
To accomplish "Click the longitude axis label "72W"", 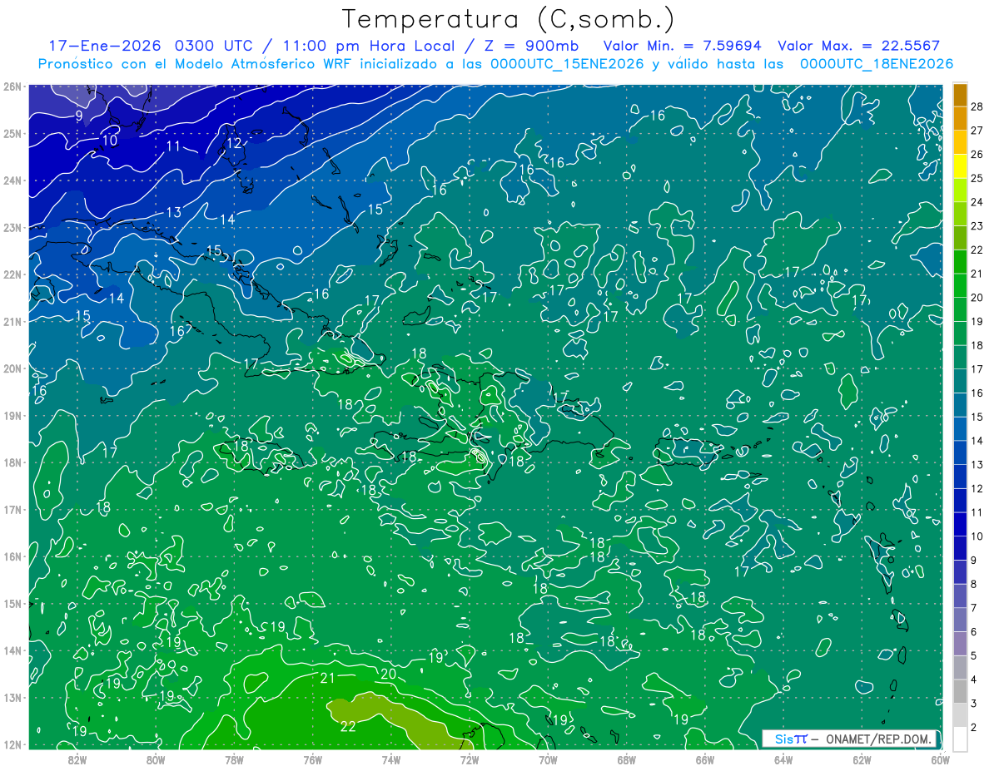I will (470, 759).
